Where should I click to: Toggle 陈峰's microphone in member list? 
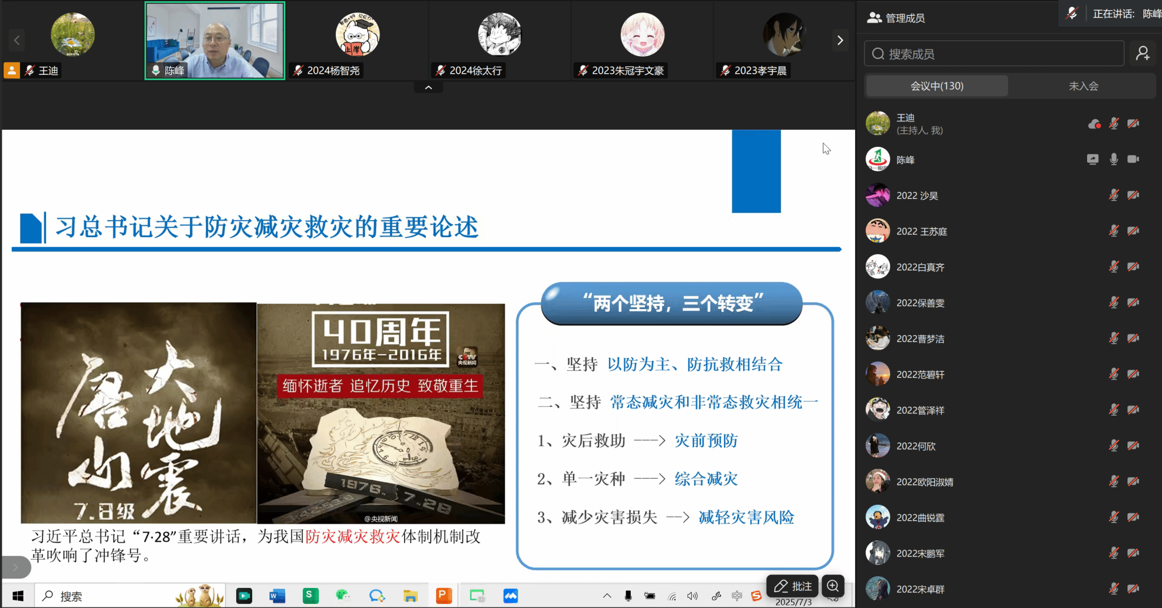[1114, 159]
